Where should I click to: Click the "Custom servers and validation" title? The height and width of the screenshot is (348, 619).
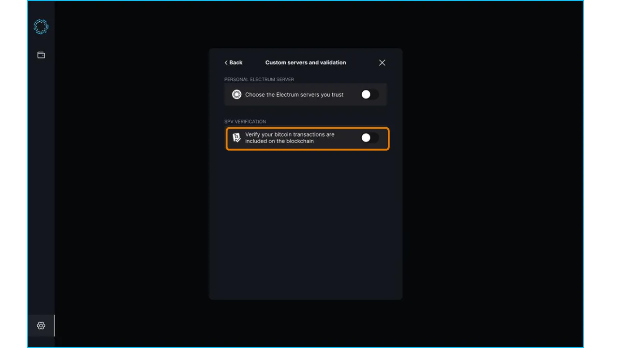coord(306,63)
